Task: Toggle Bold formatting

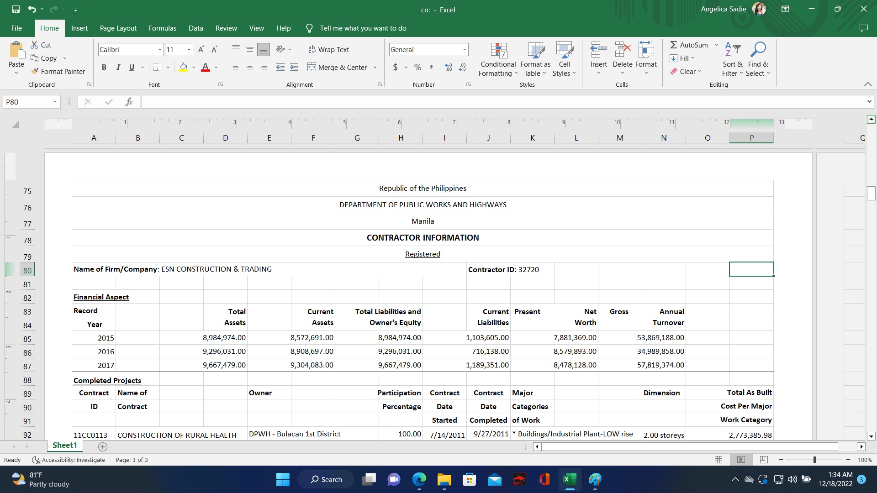Action: pyautogui.click(x=104, y=67)
